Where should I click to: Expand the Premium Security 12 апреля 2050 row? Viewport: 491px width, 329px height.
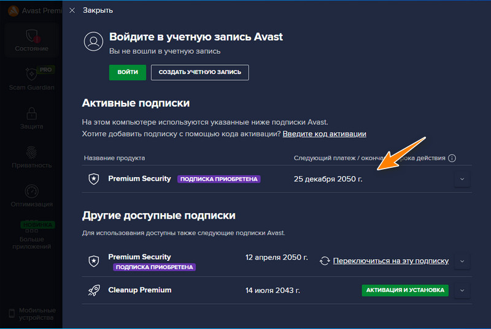462,261
